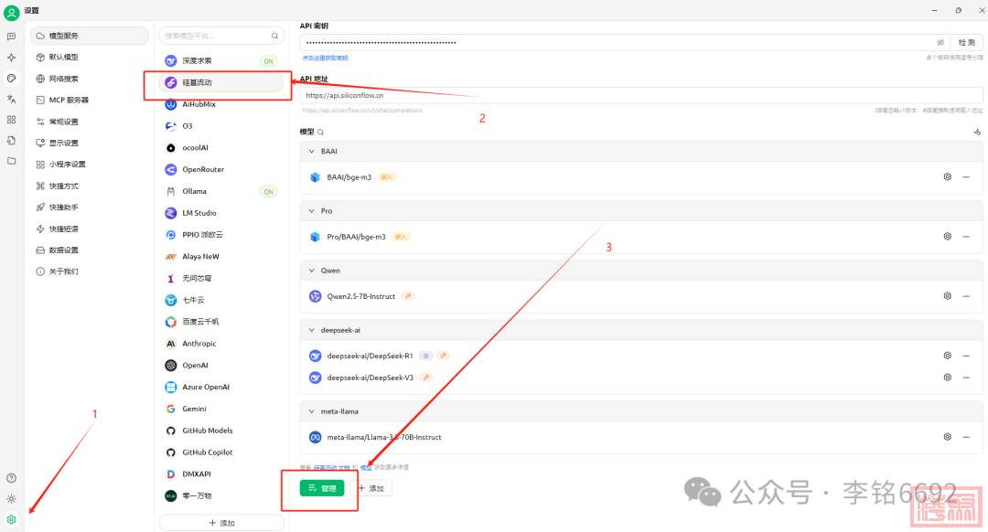Switch theme using the sun icon
This screenshot has width=988, height=532.
click(11, 498)
